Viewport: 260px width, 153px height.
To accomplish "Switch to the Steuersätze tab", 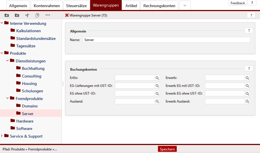I will [x=76, y=6].
